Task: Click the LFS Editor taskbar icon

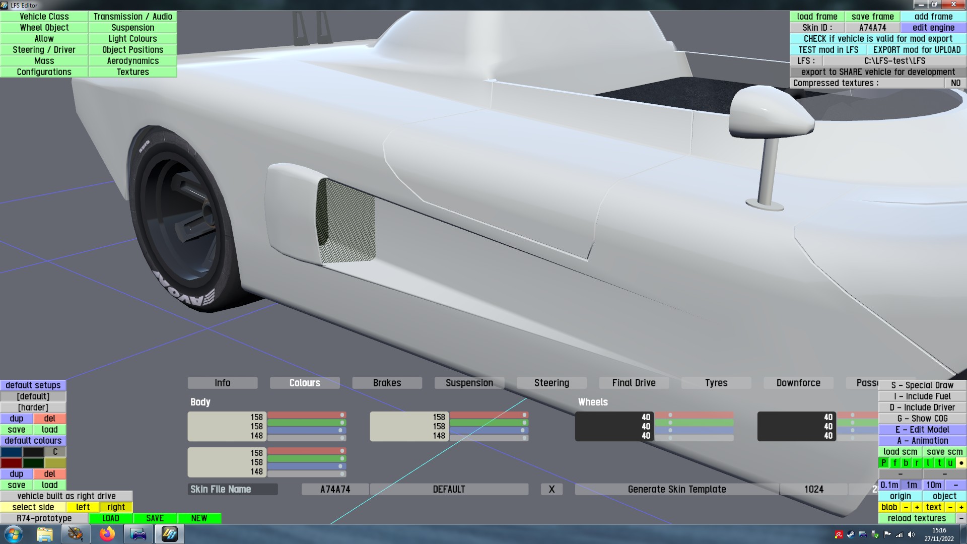Action: pos(169,534)
